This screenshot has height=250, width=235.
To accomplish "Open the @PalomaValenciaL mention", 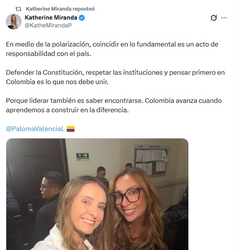I will [35, 129].
